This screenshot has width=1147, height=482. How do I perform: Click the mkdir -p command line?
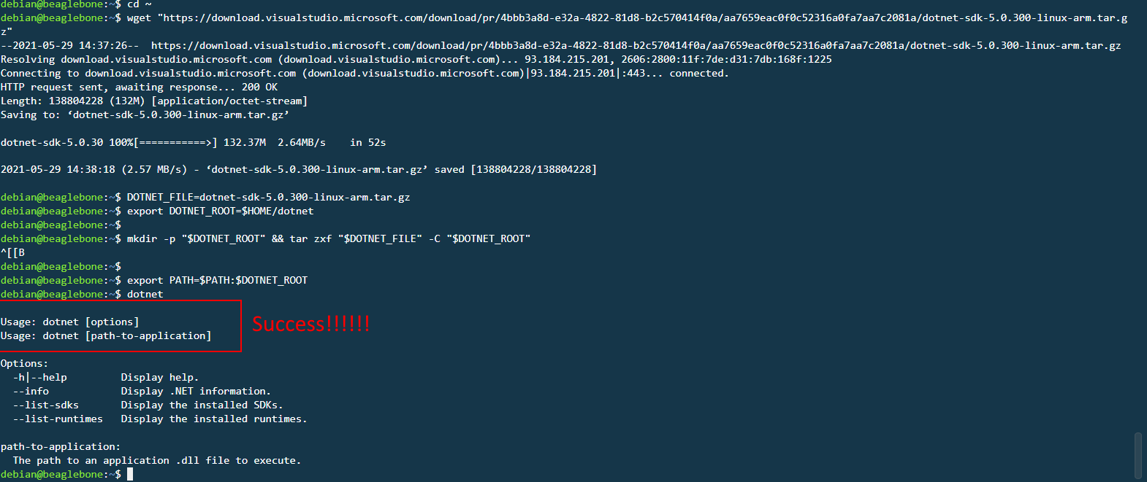[x=328, y=238]
